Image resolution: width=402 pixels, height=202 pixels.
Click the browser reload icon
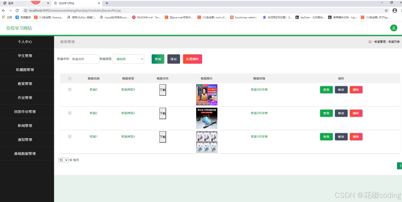click(x=17, y=10)
